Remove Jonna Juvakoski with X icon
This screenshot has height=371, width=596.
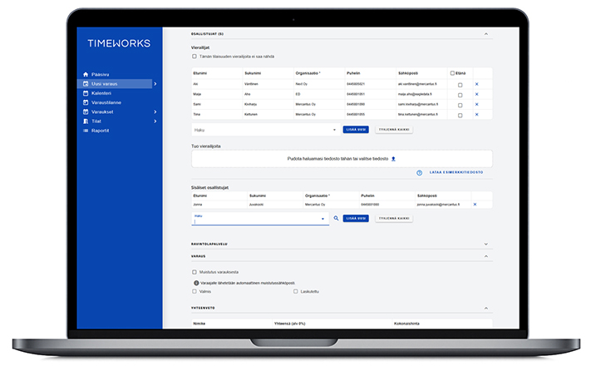point(475,204)
